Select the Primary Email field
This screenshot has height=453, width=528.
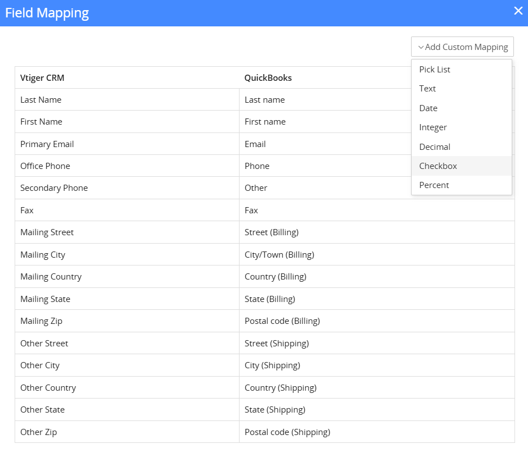pyautogui.click(x=127, y=144)
